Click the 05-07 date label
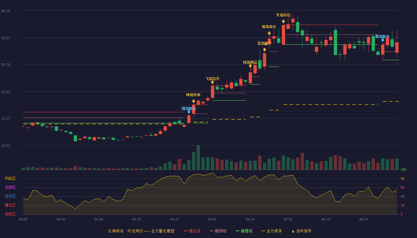This screenshot has height=238, width=417. click(x=212, y=219)
